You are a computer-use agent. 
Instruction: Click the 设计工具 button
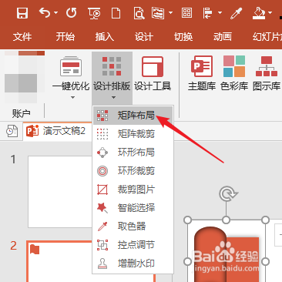coord(153,74)
